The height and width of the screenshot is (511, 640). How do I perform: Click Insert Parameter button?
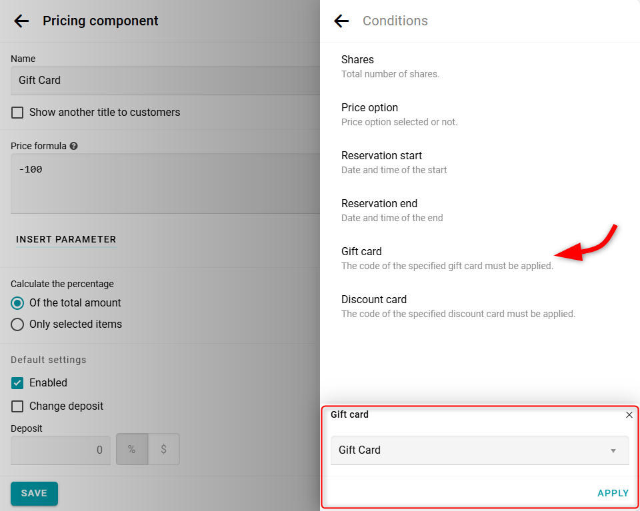click(x=66, y=239)
